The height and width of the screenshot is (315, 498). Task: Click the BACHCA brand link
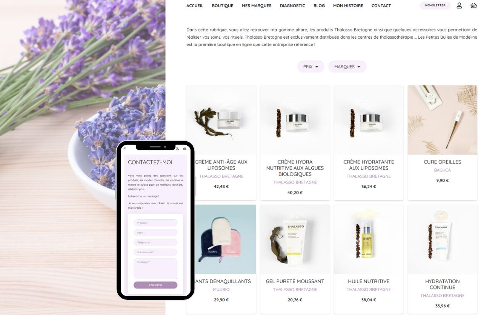click(x=442, y=171)
